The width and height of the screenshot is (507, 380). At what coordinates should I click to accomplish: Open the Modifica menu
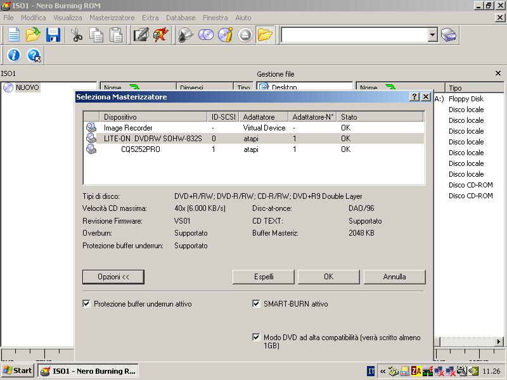tap(34, 18)
